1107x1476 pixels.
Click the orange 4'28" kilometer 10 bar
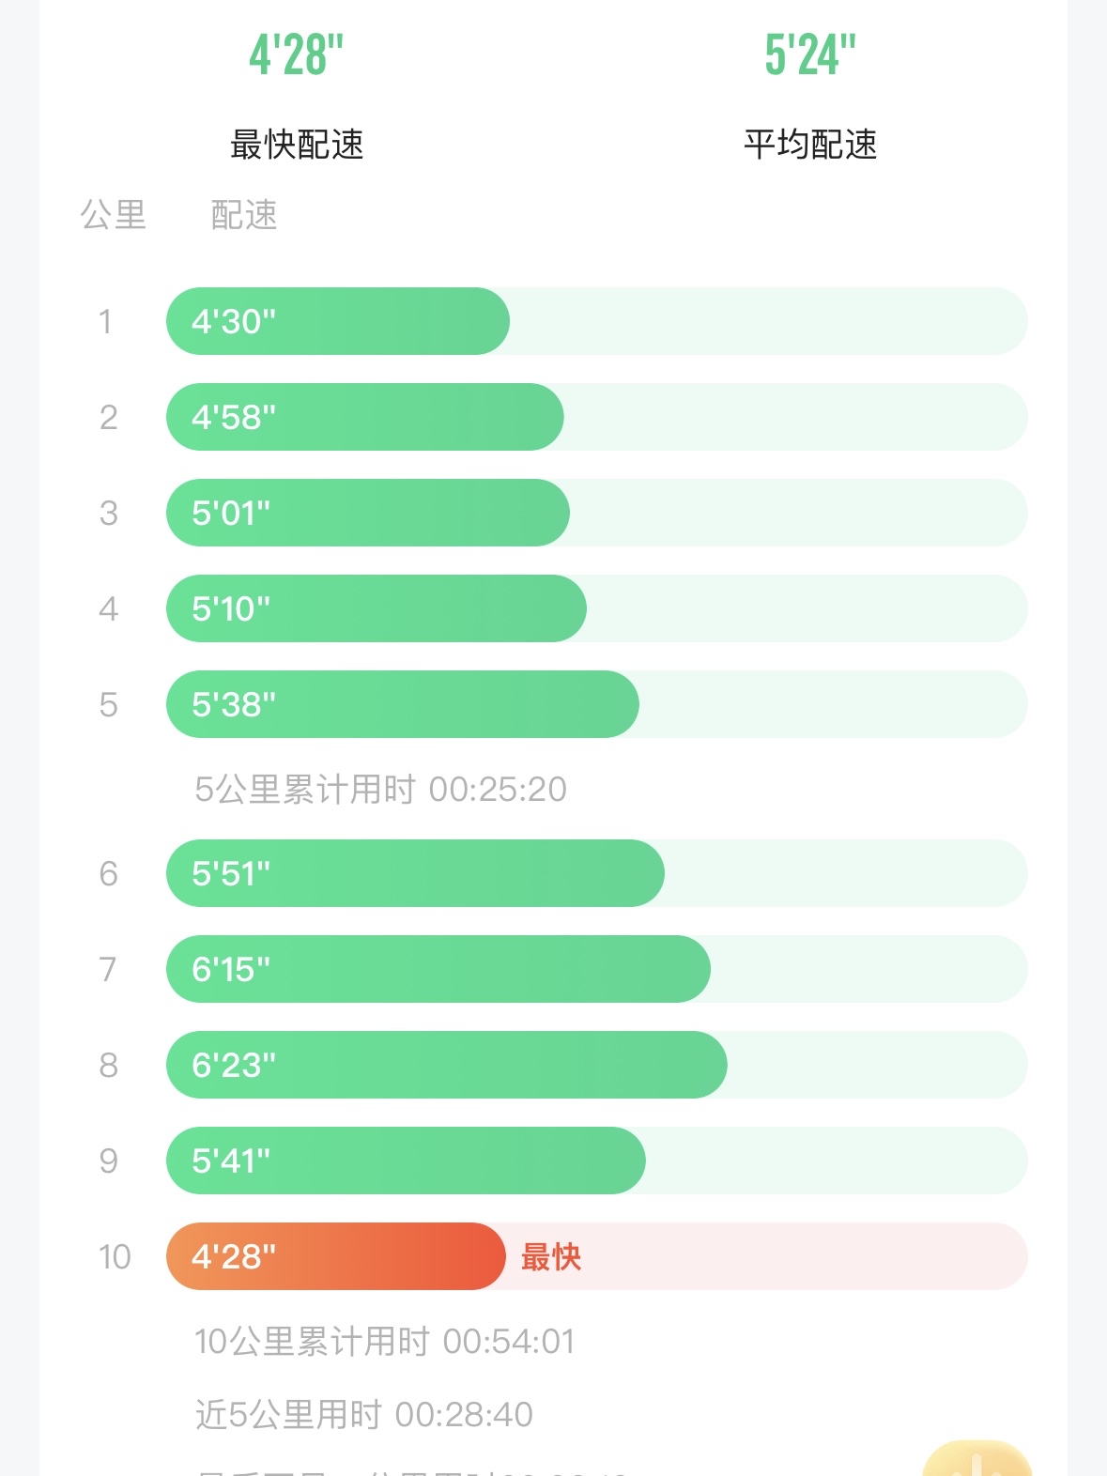(x=335, y=1256)
